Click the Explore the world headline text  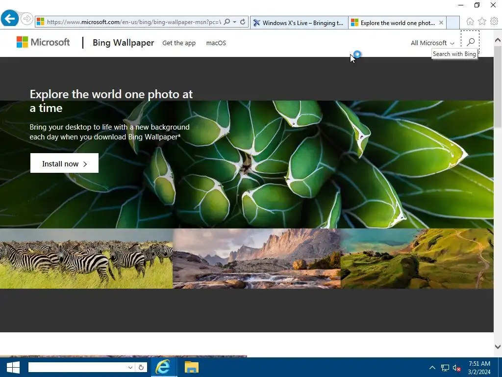coord(111,101)
